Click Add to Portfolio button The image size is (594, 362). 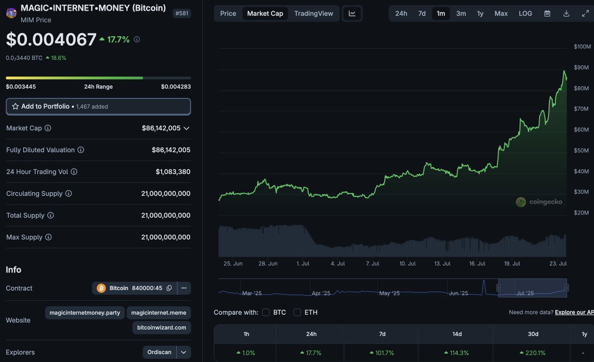coord(99,107)
